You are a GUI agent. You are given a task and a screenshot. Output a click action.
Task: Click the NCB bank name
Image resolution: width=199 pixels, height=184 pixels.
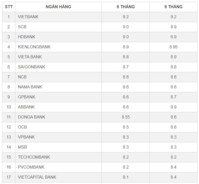[22, 77]
